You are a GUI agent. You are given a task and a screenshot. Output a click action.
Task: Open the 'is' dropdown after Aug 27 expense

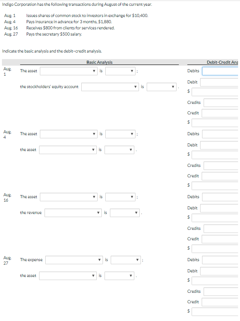(125, 260)
